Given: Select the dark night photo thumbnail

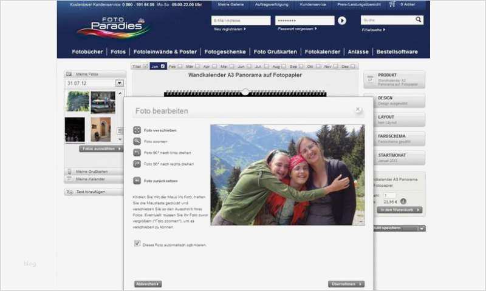Looking at the screenshot, I should 75,130.
